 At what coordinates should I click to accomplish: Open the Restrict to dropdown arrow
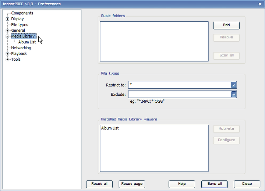tap(234, 85)
